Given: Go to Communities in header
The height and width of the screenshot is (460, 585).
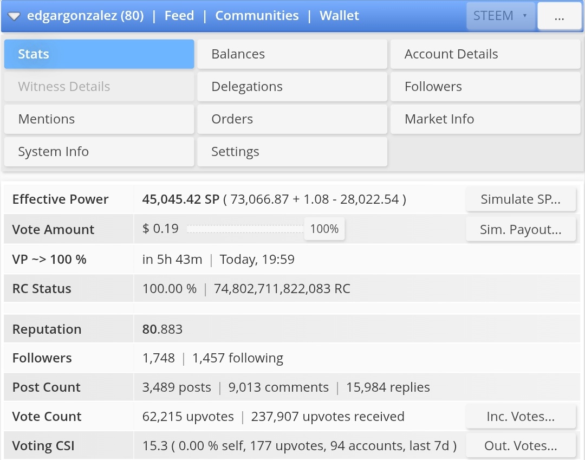Looking at the screenshot, I should tap(257, 16).
